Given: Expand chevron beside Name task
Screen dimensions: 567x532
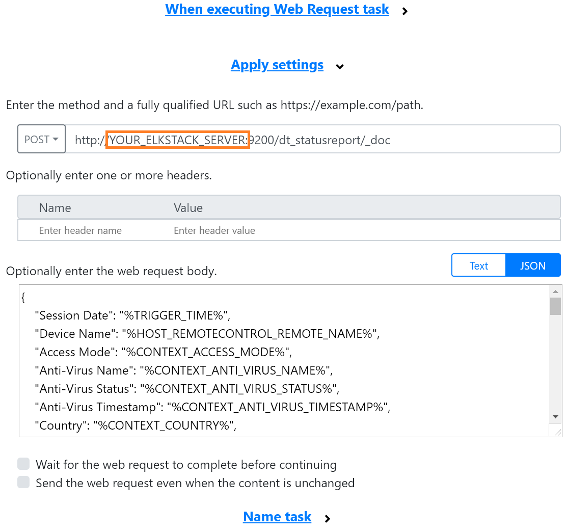Looking at the screenshot, I should coord(328,518).
